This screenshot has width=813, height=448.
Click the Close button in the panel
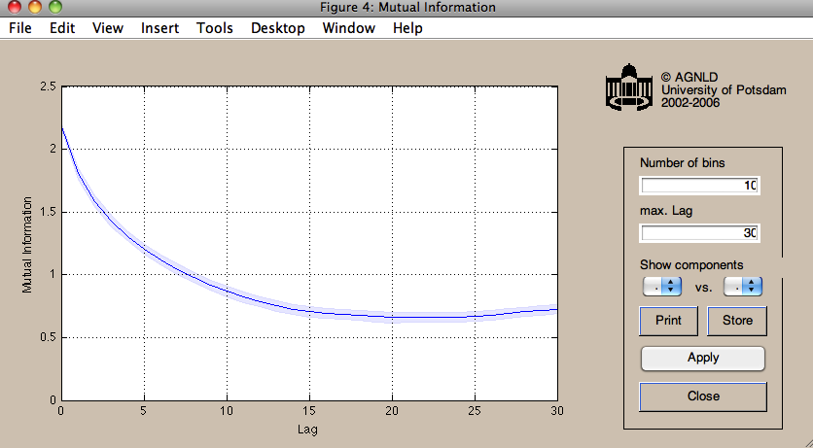tap(703, 396)
